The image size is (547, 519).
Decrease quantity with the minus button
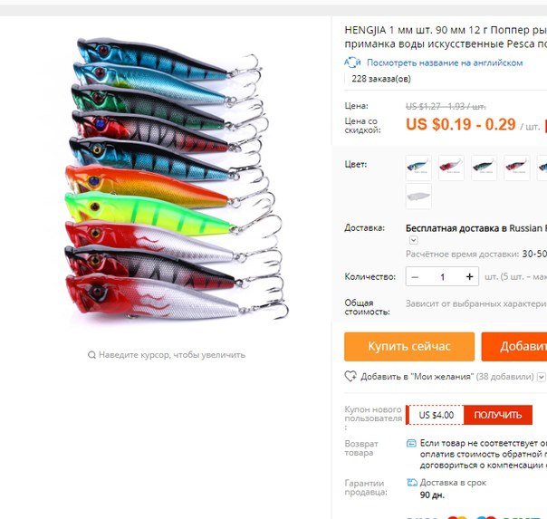tap(415, 277)
